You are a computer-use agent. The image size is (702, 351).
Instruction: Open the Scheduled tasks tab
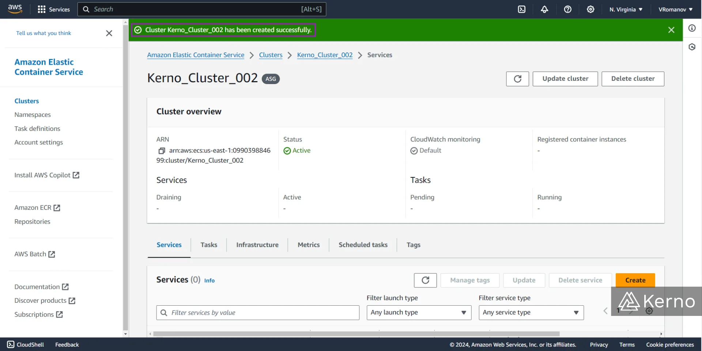pyautogui.click(x=363, y=245)
